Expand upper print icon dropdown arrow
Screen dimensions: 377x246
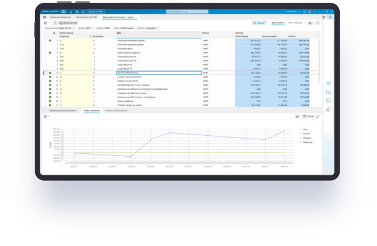pyautogui.click(x=49, y=23)
